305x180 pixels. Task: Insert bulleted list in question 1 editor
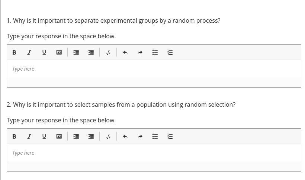[155, 52]
